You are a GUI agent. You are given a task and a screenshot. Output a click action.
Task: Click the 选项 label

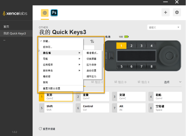click(167, 82)
